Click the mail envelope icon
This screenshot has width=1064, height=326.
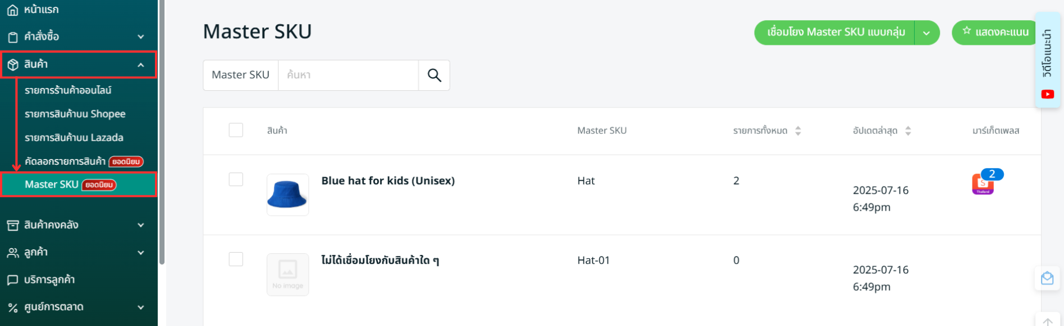click(x=1047, y=278)
